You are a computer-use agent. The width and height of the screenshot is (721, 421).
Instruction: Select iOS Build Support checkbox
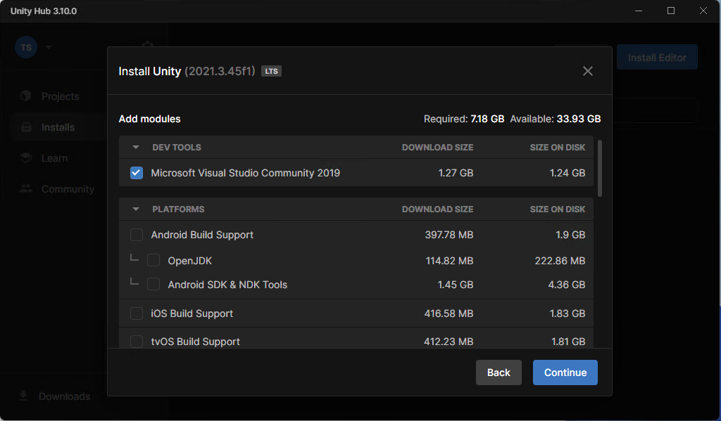(x=137, y=313)
